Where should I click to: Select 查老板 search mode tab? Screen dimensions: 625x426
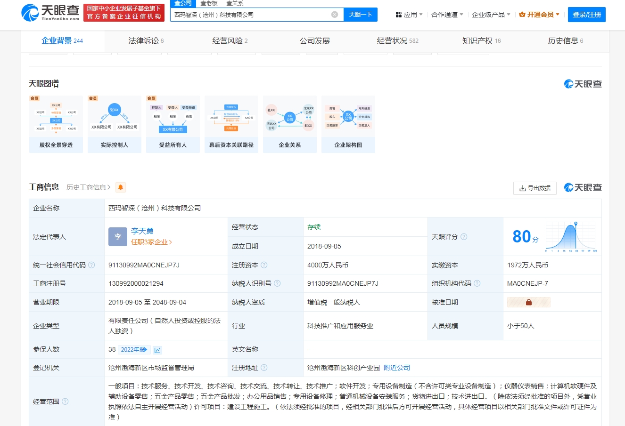[209, 3]
